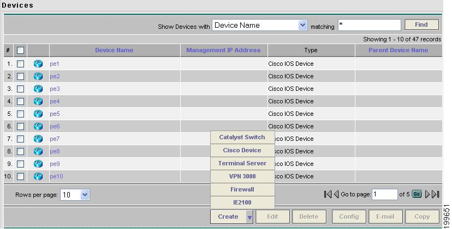Check the box for device pe9
This screenshot has width=452, height=229.
[20, 164]
